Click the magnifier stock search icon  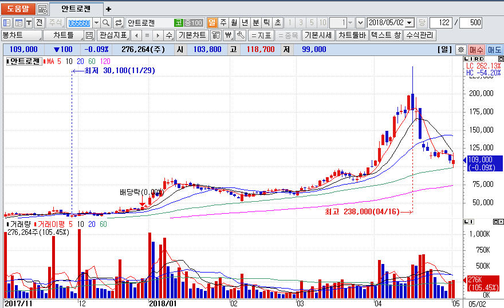(107, 23)
